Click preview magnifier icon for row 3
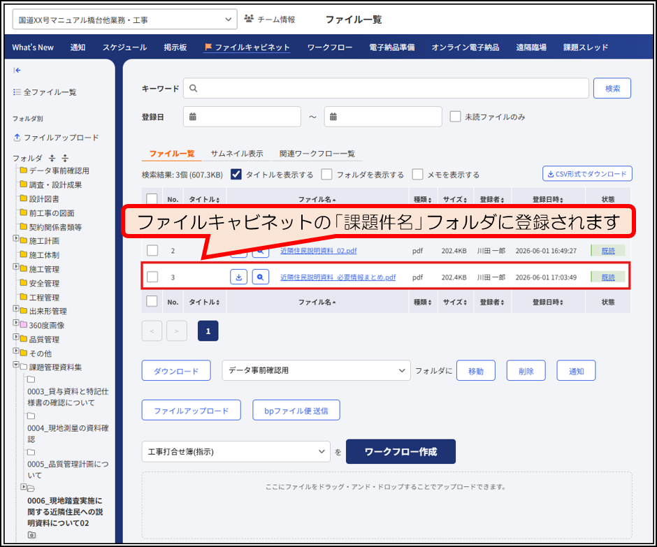This screenshot has width=657, height=547. [x=260, y=277]
